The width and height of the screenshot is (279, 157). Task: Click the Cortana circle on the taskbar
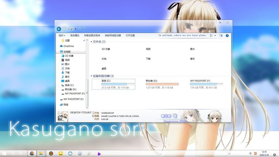pyautogui.click(x=13, y=153)
